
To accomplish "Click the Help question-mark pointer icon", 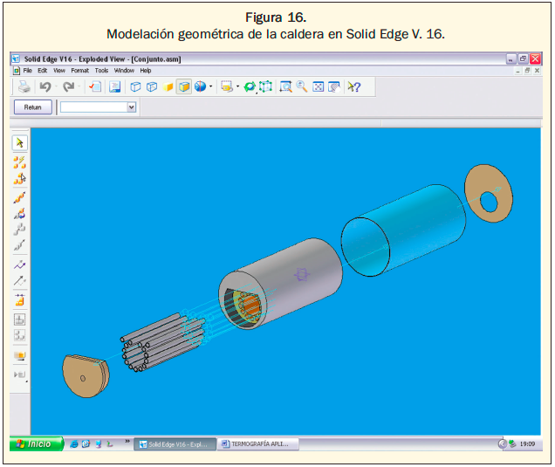I will (x=353, y=86).
